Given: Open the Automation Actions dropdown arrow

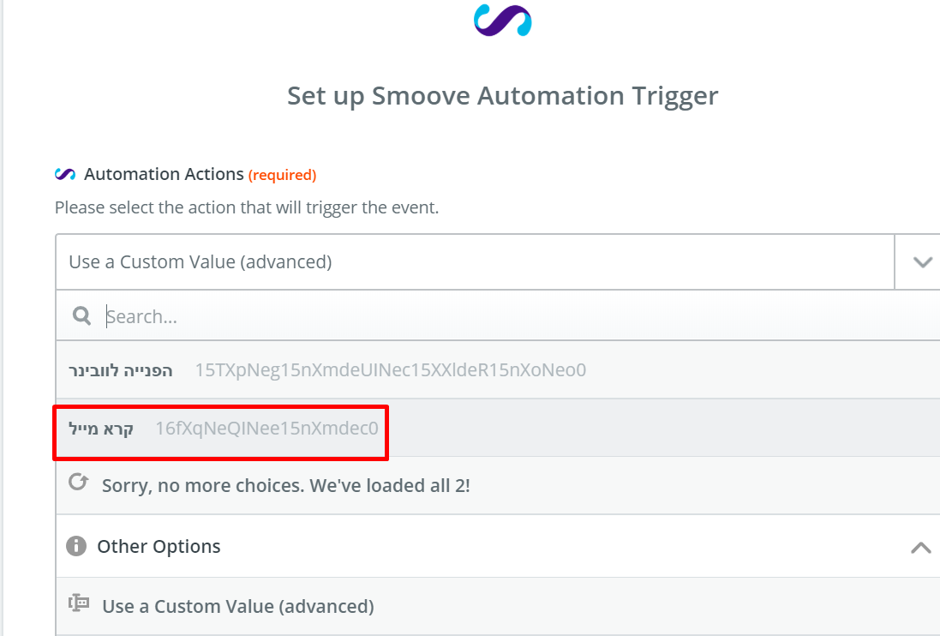Looking at the screenshot, I should coord(922,262).
